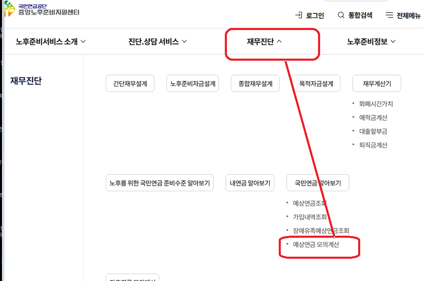Viewport: 423px width, 281px height.
Task: Click the 전체메뉴 hamburger icon
Action: 389,15
